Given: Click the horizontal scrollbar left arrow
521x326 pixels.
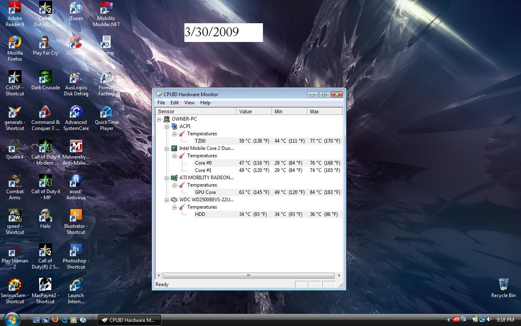Looking at the screenshot, I should pyautogui.click(x=159, y=276).
